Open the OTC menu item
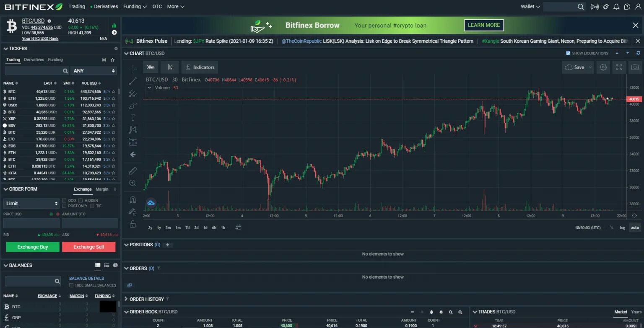 (x=157, y=6)
